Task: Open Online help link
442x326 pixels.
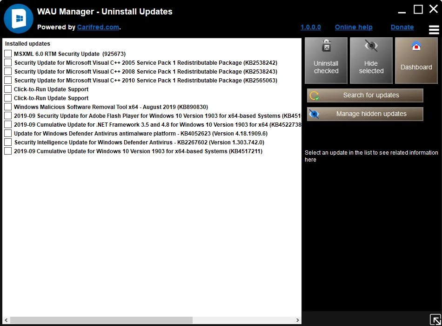Action: pyautogui.click(x=354, y=27)
